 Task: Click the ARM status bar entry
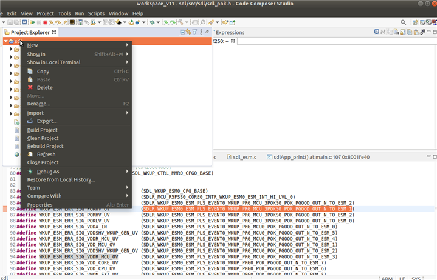pos(387,278)
